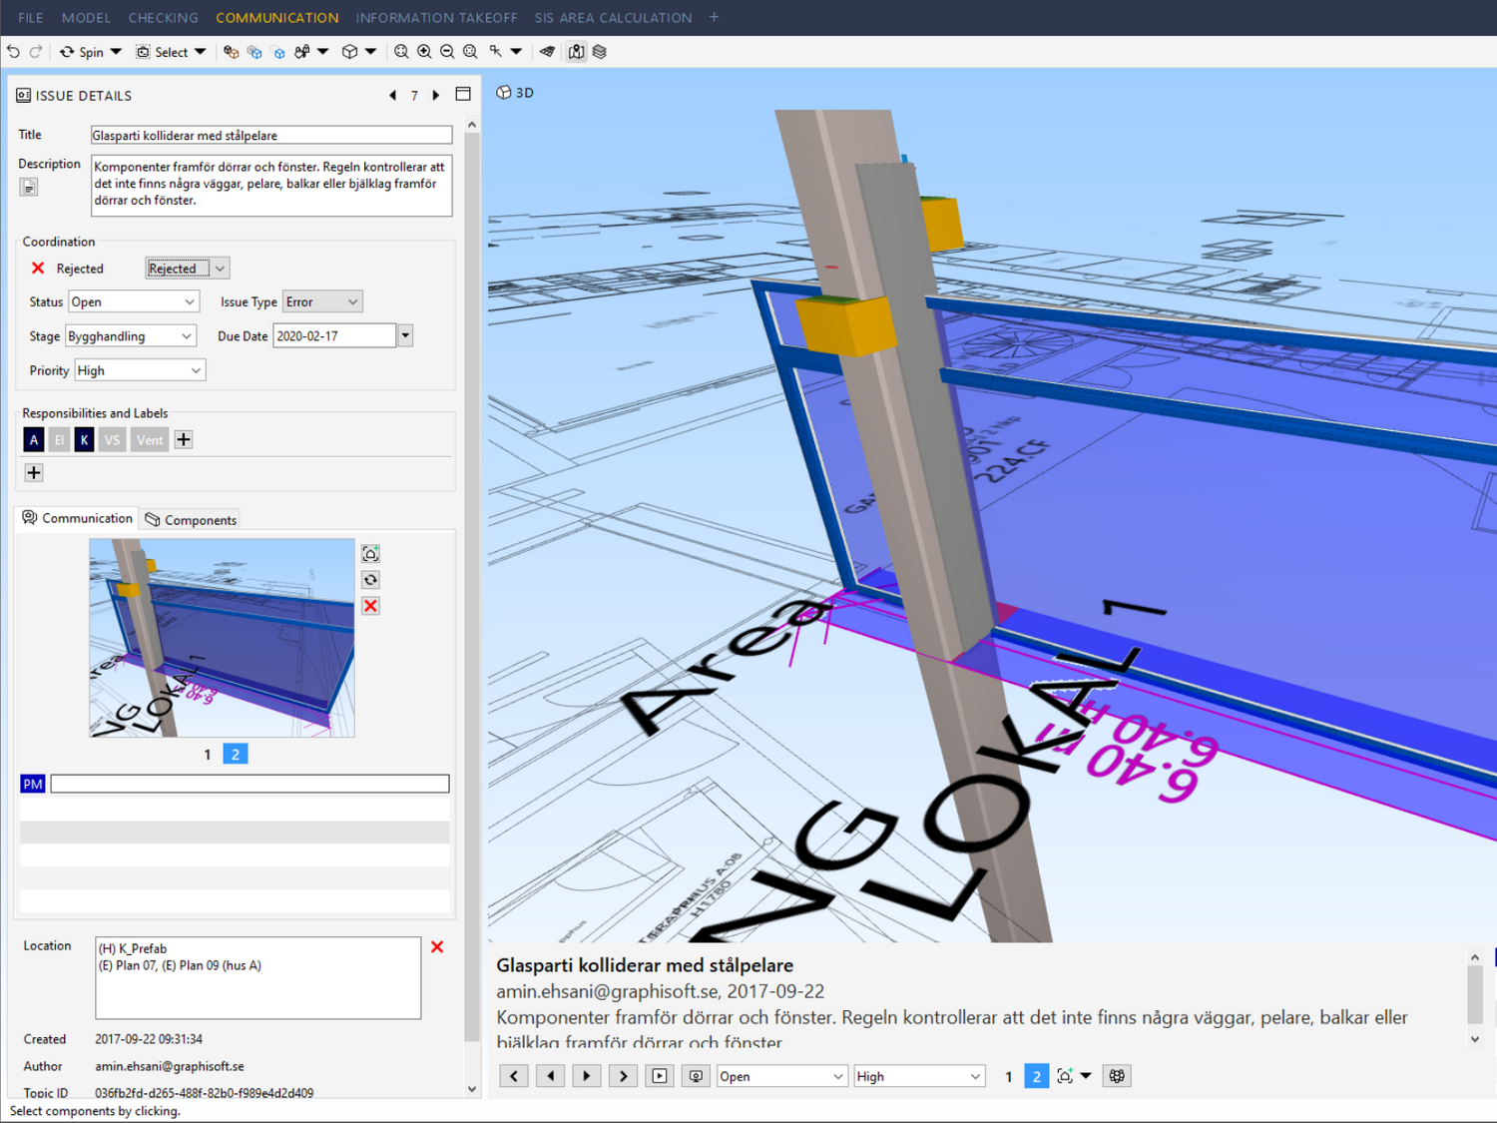Toggle the Vent responsibility label
Image resolution: width=1497 pixels, height=1123 pixels.
pyautogui.click(x=150, y=440)
